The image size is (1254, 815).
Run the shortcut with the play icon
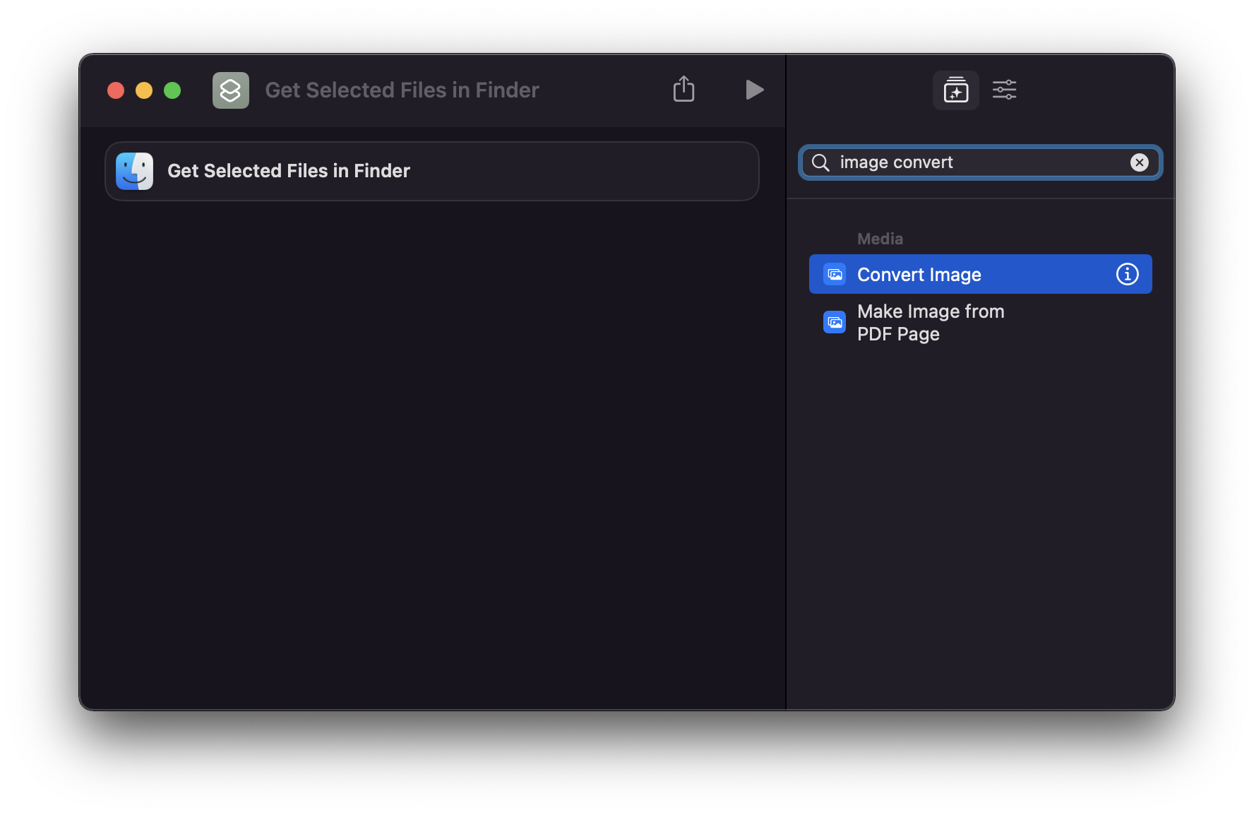[x=753, y=90]
